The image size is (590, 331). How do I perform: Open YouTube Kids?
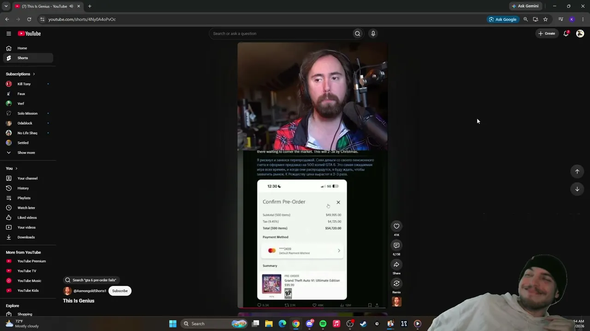tap(27, 291)
